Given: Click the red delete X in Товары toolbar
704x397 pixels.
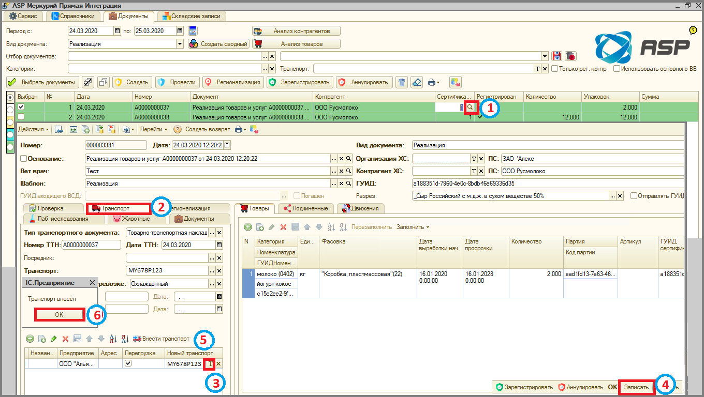Looking at the screenshot, I should 283,227.
